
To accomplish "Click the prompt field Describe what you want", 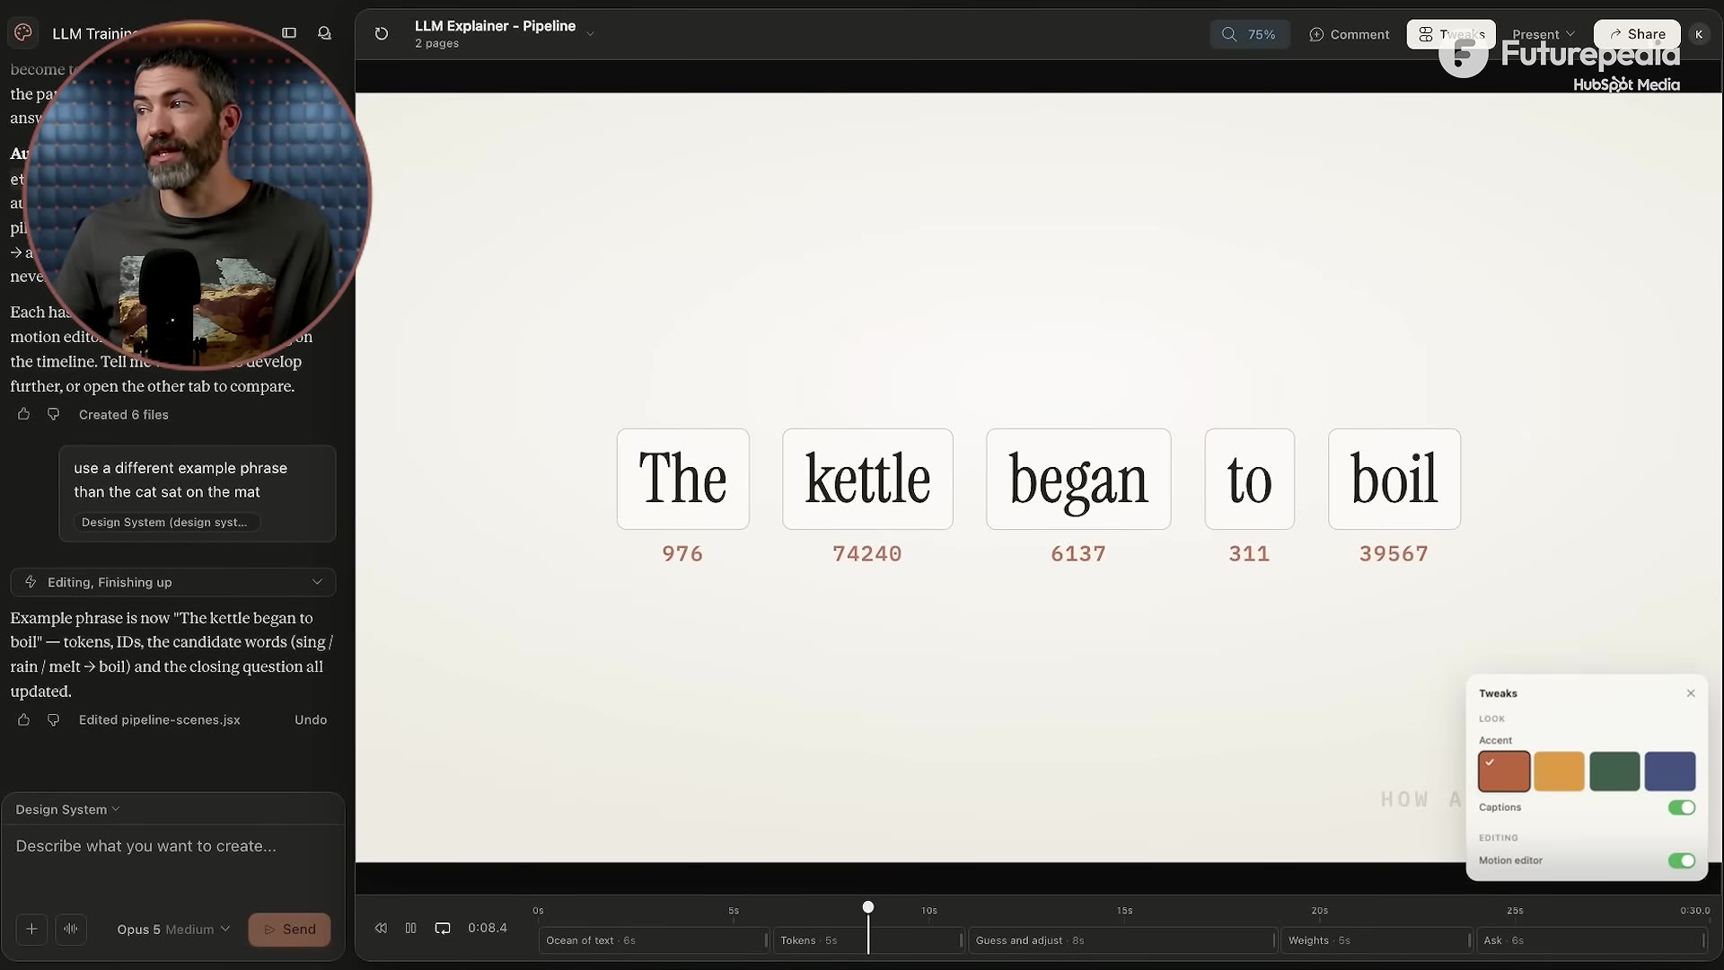I will coord(173,846).
